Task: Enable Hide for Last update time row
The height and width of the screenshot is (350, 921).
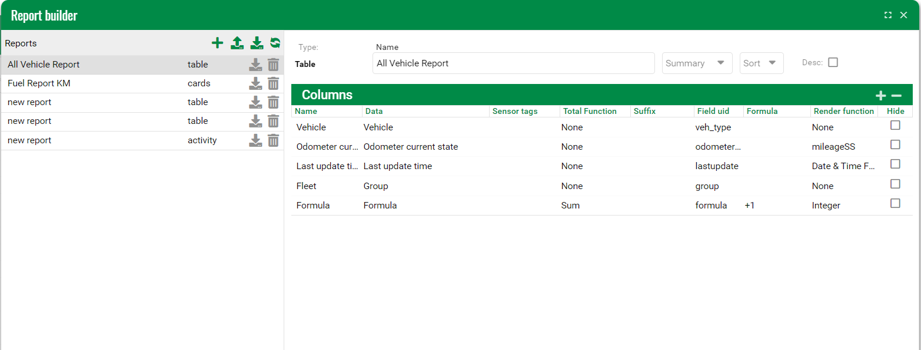Action: [x=895, y=164]
